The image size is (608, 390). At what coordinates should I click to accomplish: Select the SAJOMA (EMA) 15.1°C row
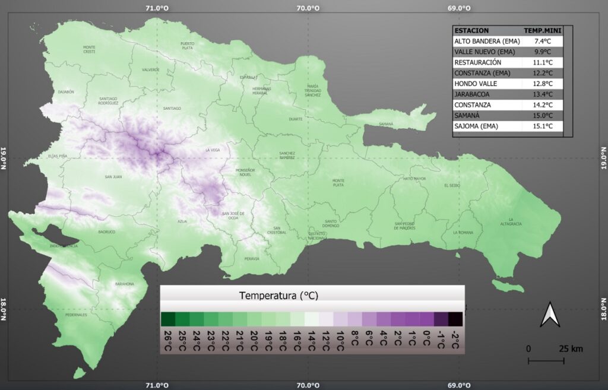pyautogui.click(x=507, y=126)
